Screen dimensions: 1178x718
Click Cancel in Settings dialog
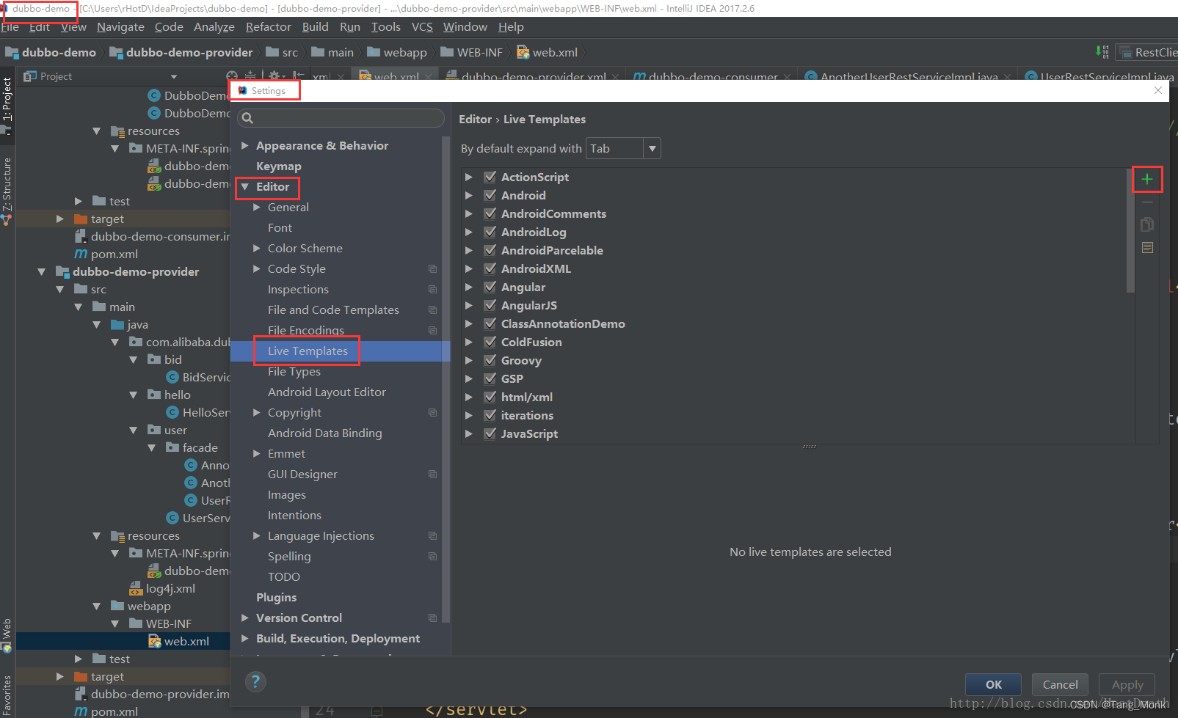point(1060,684)
